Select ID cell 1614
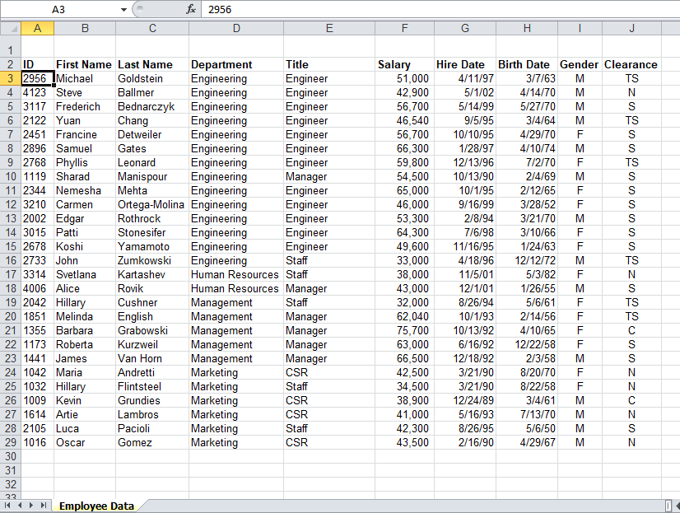Screen dimensions: 680x513 click(x=37, y=414)
